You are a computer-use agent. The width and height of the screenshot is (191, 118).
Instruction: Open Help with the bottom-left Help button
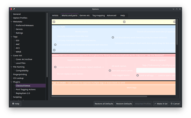click(16, 104)
